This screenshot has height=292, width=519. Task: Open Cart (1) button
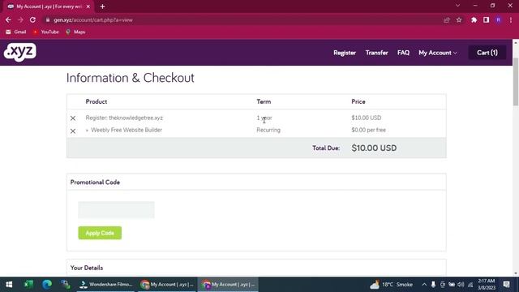487,53
